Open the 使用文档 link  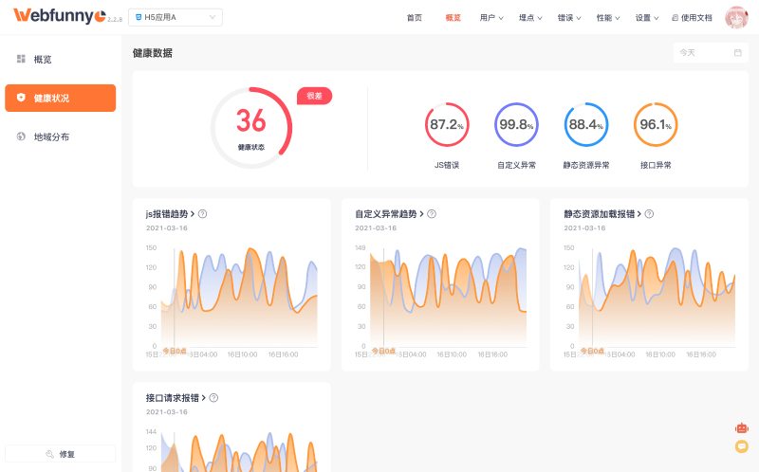coord(692,18)
